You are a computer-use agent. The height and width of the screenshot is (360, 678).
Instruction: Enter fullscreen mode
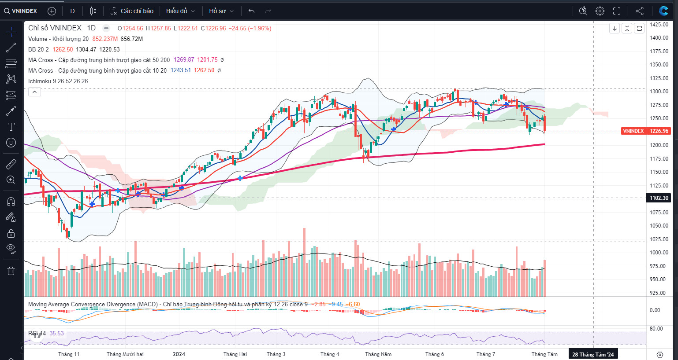click(x=617, y=11)
